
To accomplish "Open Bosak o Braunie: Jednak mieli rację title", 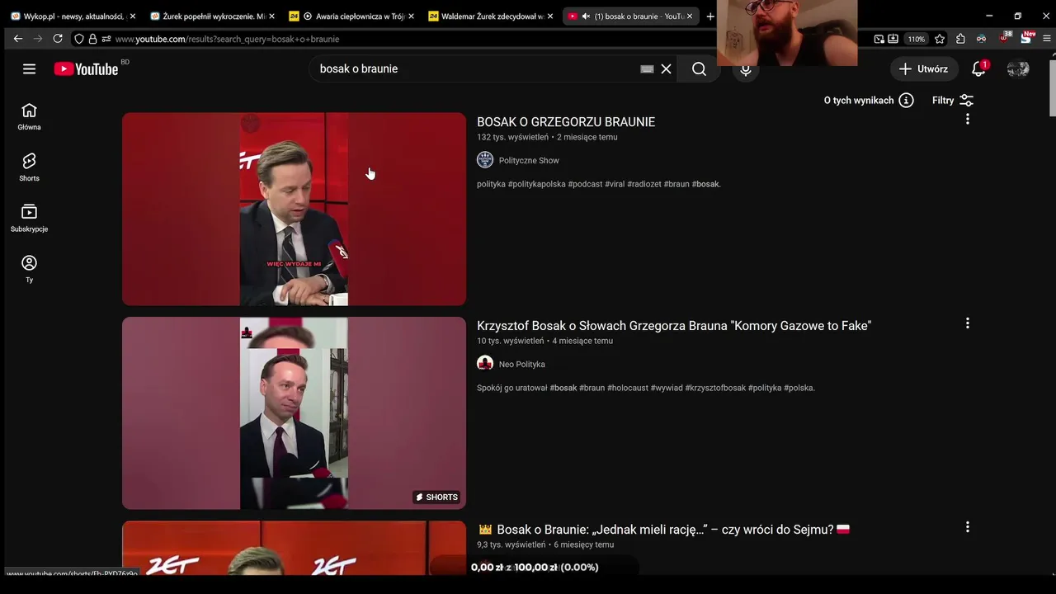I will point(664,530).
